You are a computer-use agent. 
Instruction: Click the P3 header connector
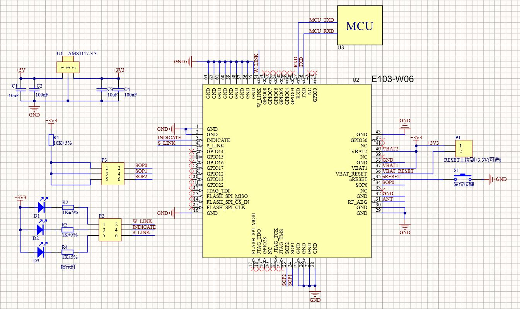coord(113,174)
